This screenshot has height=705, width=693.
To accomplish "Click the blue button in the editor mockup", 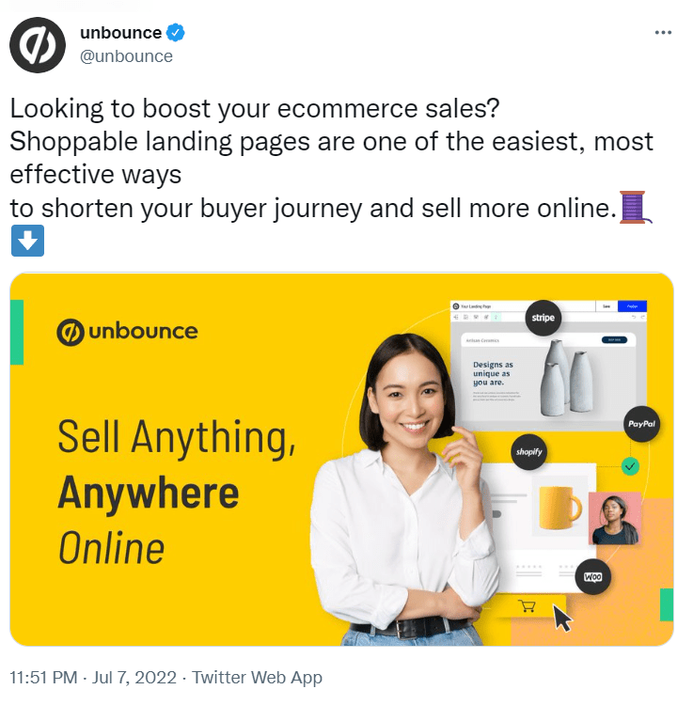I will coord(632,306).
